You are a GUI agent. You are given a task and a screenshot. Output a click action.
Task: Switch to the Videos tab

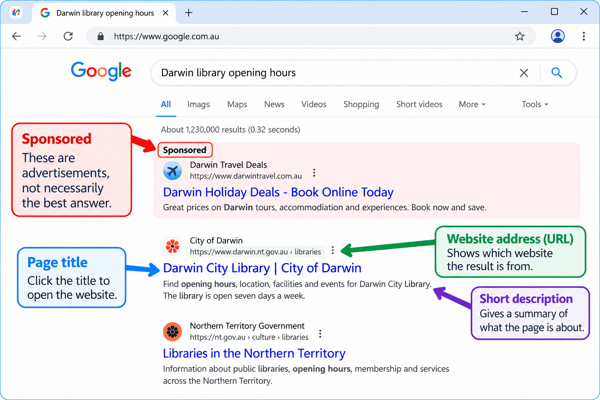click(314, 104)
